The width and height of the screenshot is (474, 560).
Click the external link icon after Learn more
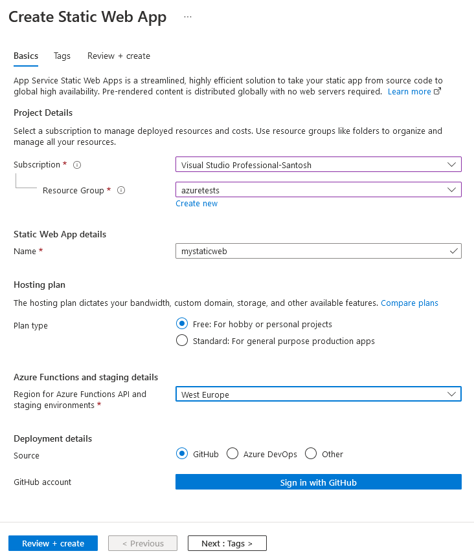(x=438, y=92)
